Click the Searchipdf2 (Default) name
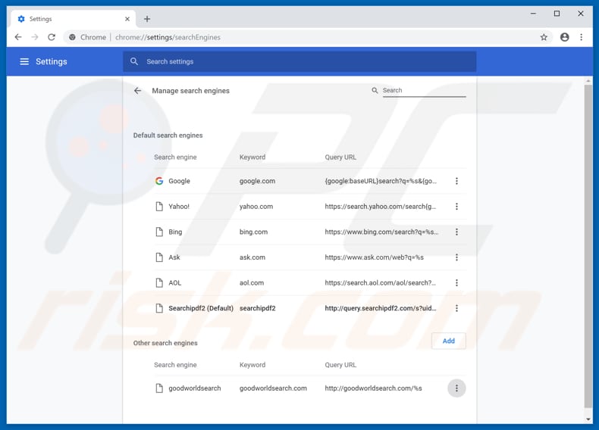The image size is (599, 430). [x=201, y=308]
